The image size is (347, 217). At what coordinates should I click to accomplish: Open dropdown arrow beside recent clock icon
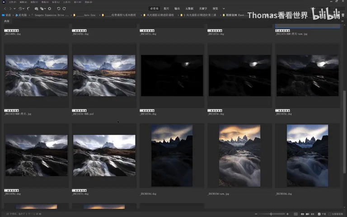pos(23,9)
